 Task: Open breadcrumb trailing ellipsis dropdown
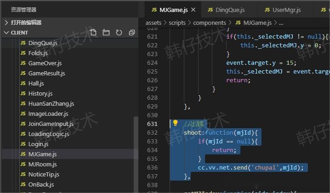(x=281, y=23)
